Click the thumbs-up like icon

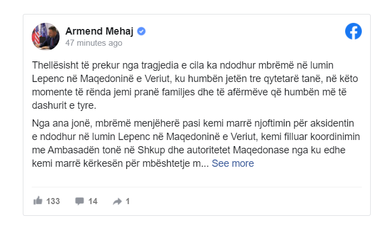38,201
